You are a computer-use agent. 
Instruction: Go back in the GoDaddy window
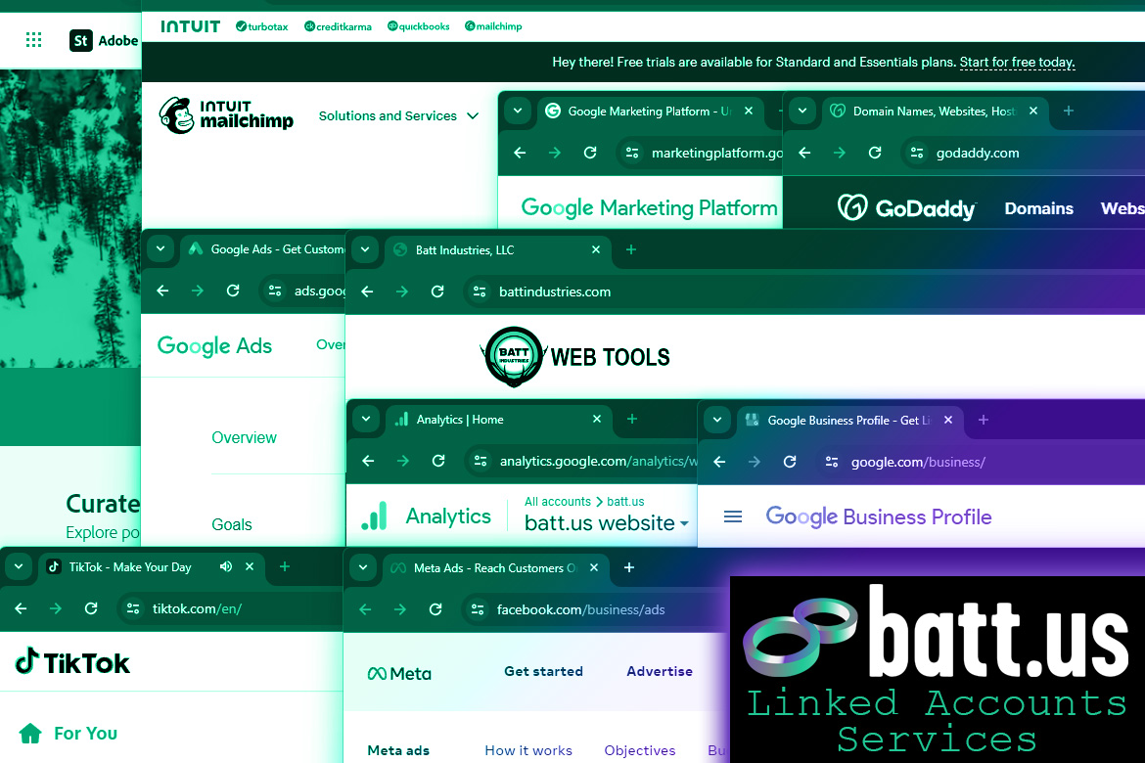804,153
